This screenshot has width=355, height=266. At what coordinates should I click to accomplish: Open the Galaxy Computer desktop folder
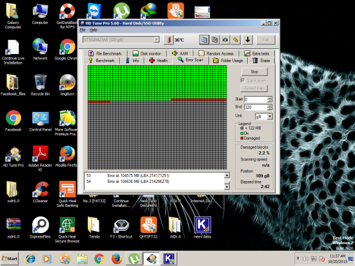point(13,16)
